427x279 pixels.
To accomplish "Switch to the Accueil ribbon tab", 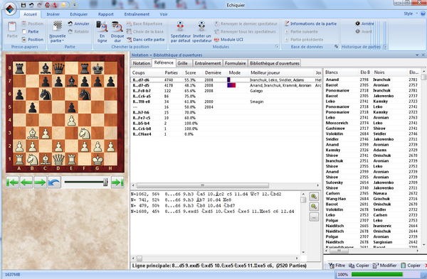I will tap(30, 14).
